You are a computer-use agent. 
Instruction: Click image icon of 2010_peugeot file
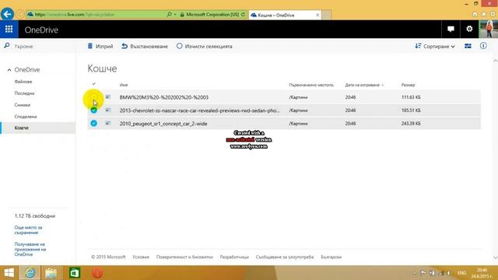[x=108, y=123]
